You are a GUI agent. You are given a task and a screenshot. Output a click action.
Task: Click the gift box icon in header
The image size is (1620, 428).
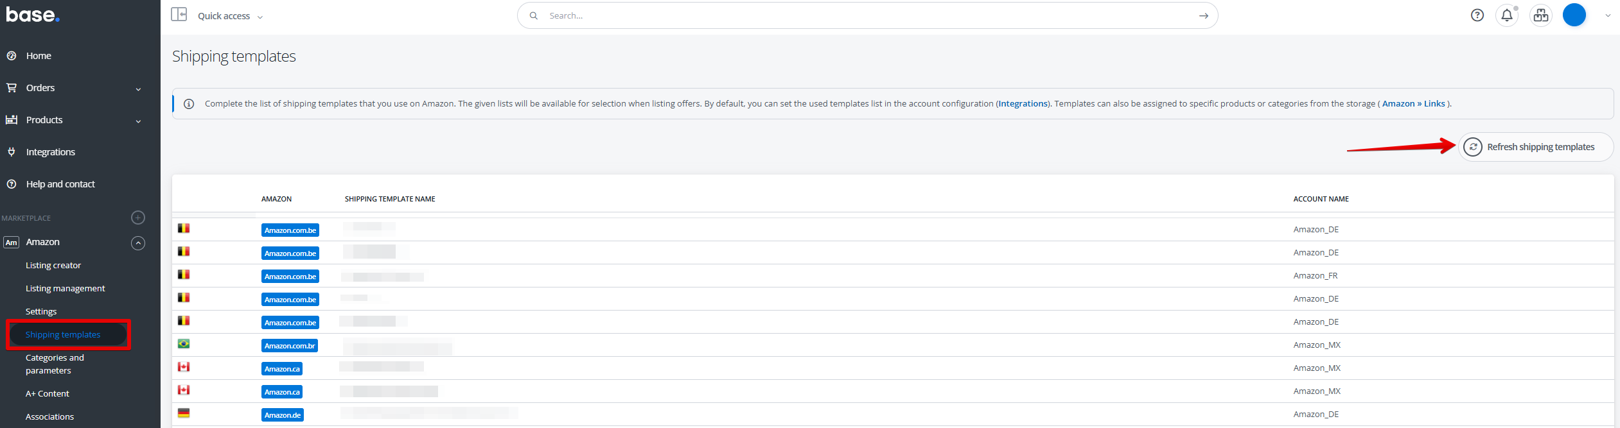[x=1540, y=15]
